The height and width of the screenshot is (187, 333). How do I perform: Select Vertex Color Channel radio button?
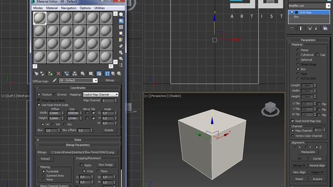tap(292, 136)
